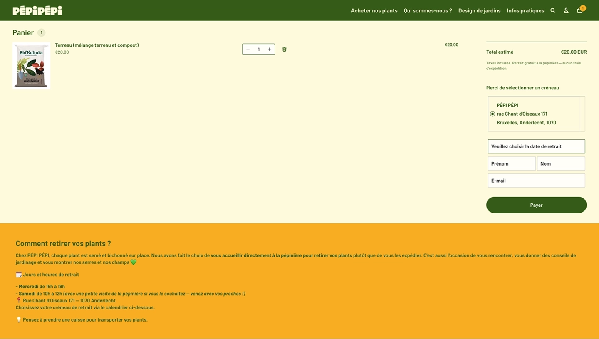Click the PÉPIPÉPI logo
The width and height of the screenshot is (599, 339).
37,10
